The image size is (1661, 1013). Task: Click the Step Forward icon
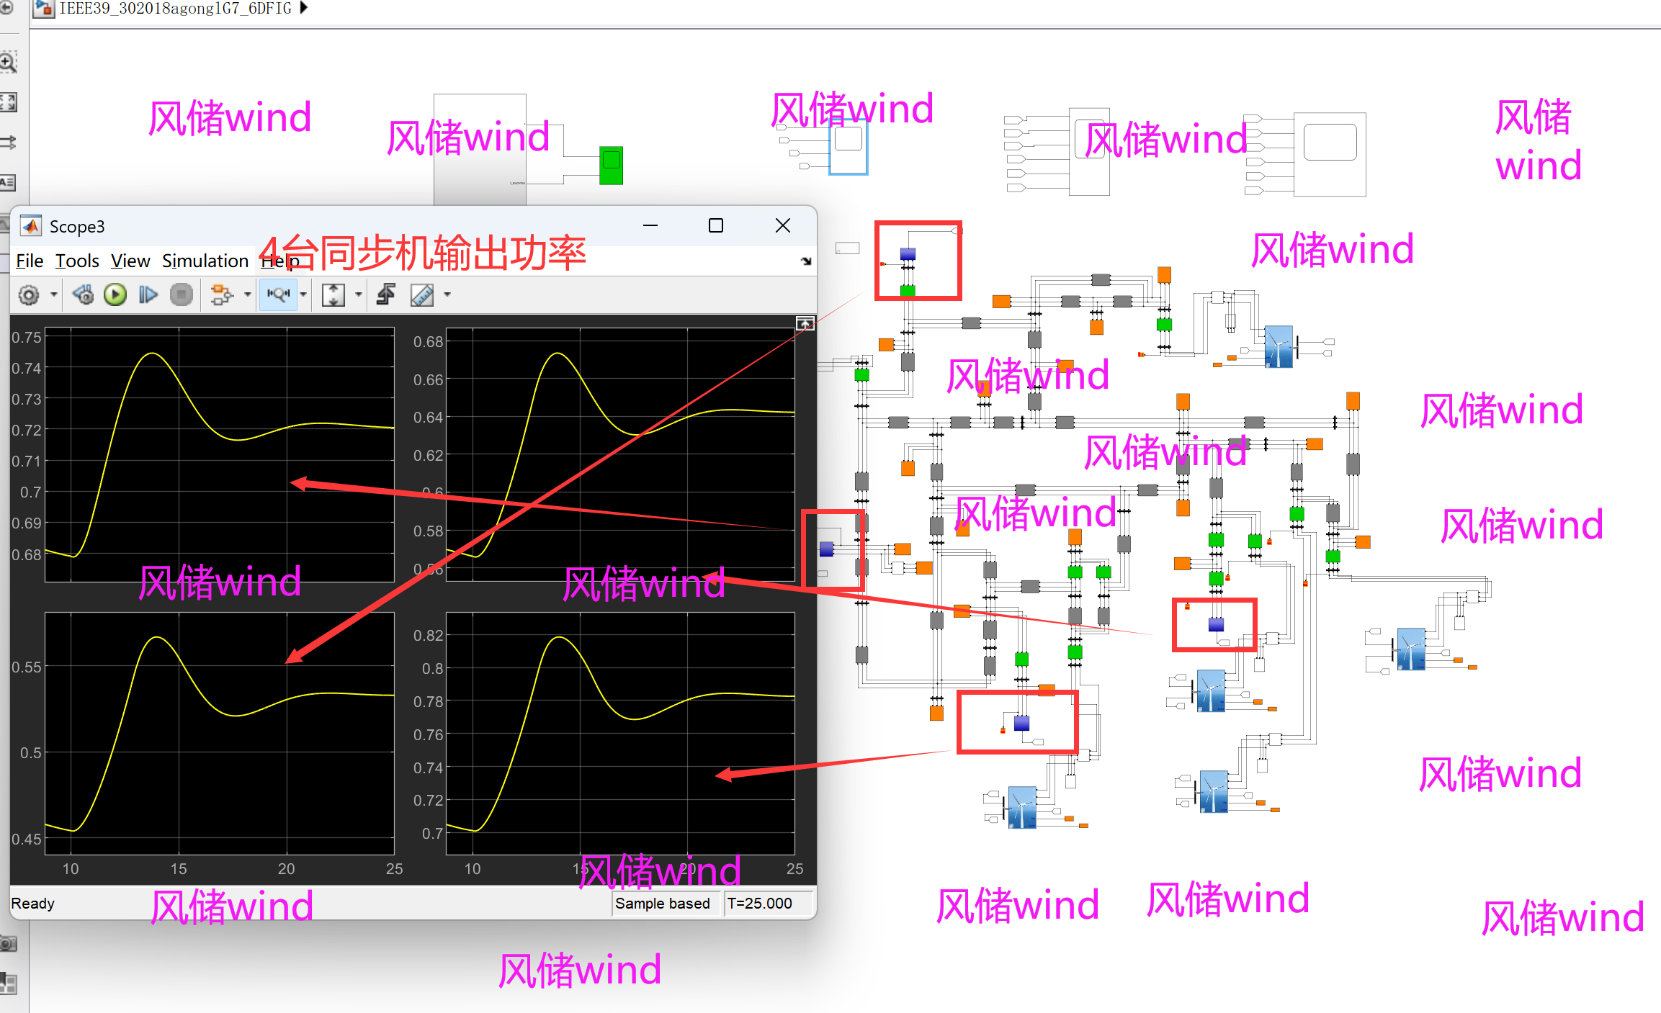(148, 295)
